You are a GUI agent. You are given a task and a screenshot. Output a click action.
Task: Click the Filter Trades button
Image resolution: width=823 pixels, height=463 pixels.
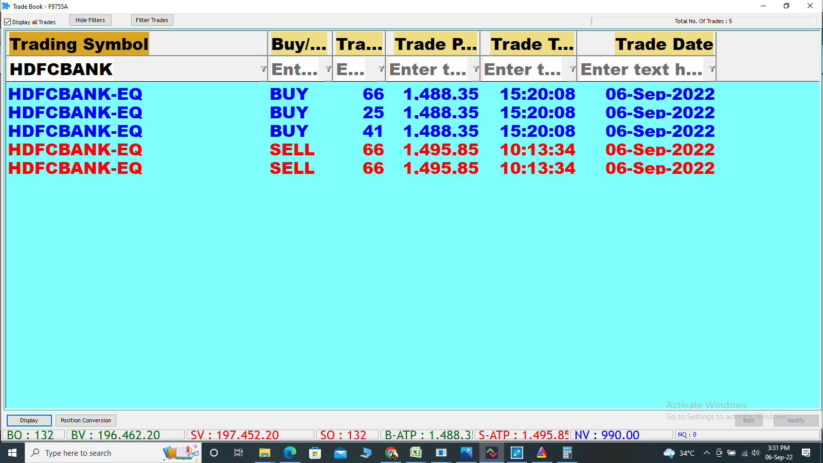(x=152, y=20)
